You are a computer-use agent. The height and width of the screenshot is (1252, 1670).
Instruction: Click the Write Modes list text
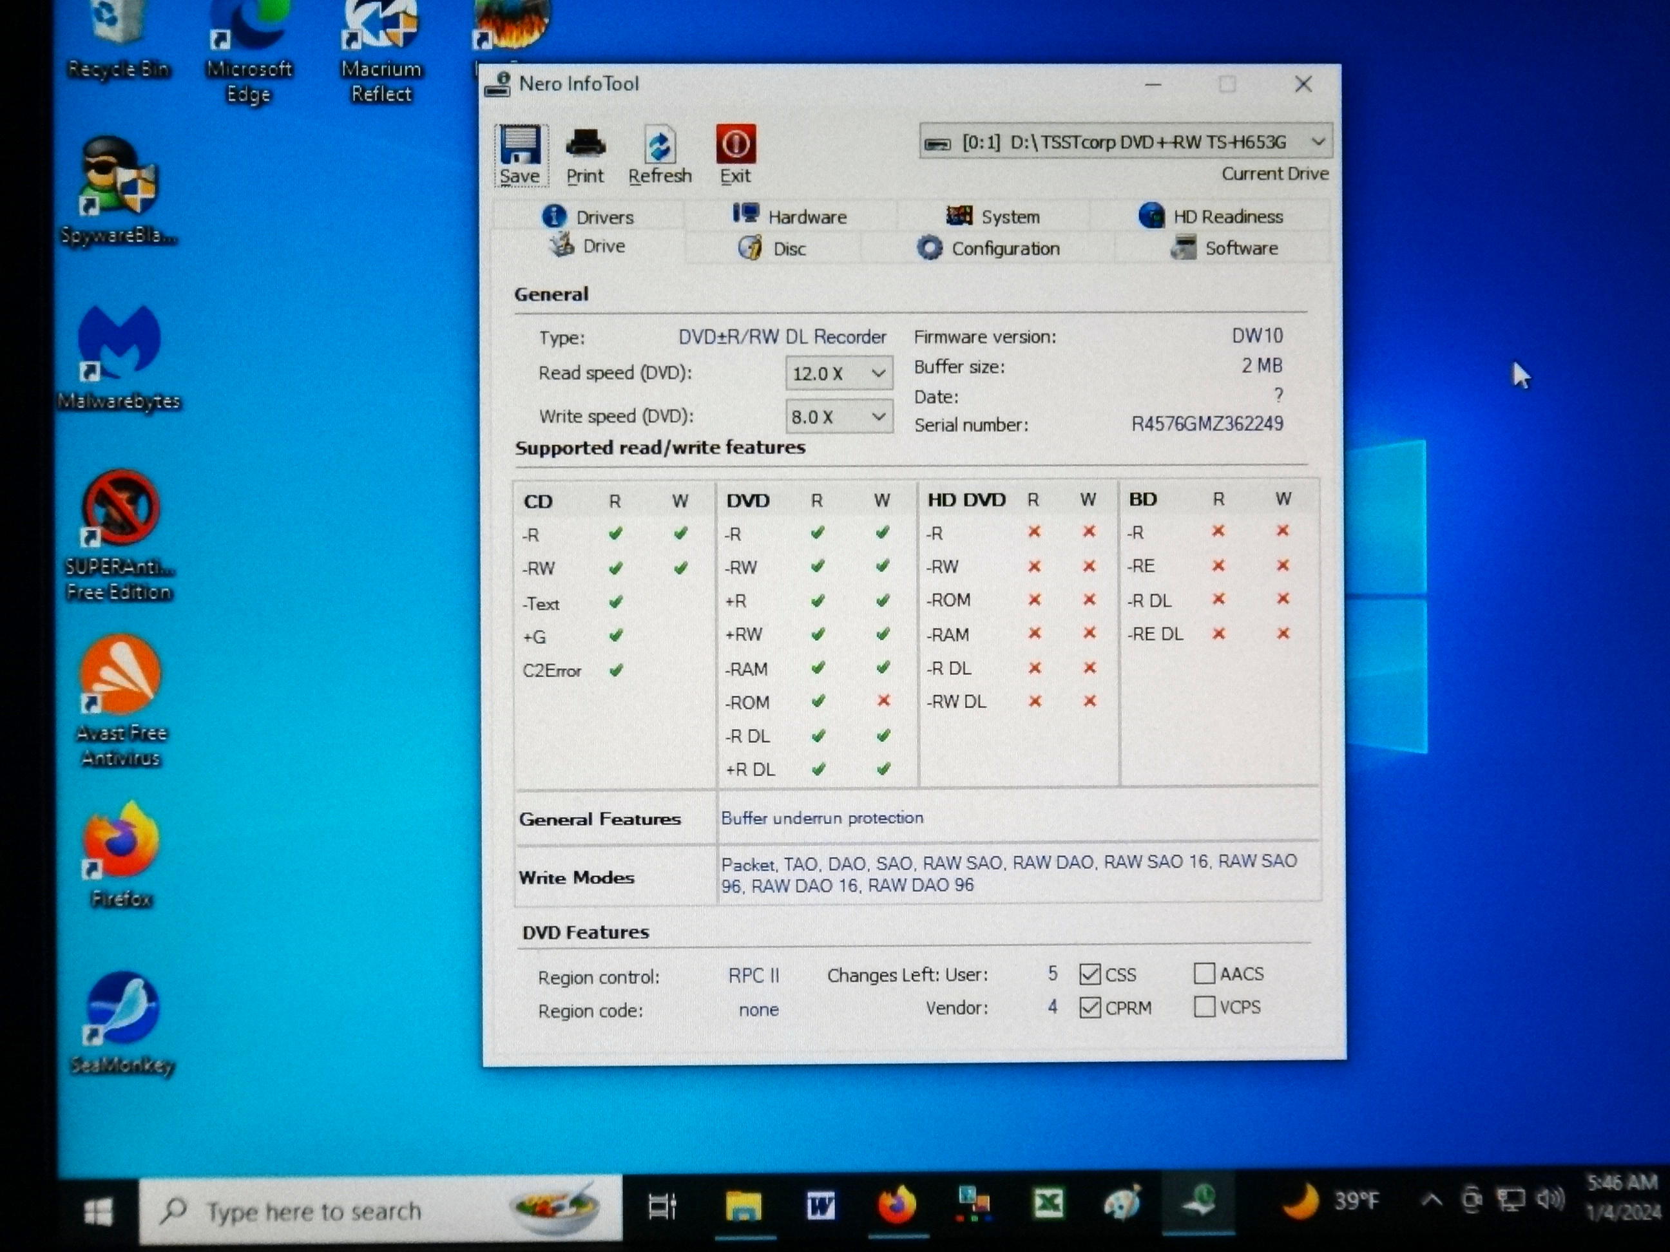tap(1009, 873)
